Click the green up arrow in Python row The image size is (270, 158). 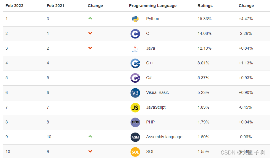[x=90, y=18]
